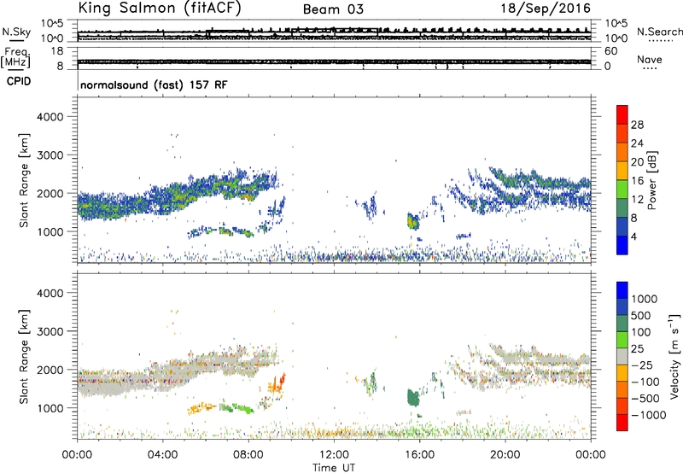The height and width of the screenshot is (473, 683).
Task: Click the strong echo blob near 16:00 in power plot
Action: (x=412, y=222)
